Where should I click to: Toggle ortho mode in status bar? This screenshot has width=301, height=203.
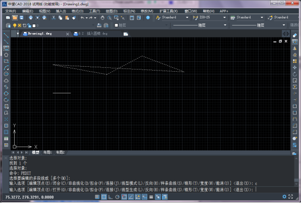tap(111, 197)
